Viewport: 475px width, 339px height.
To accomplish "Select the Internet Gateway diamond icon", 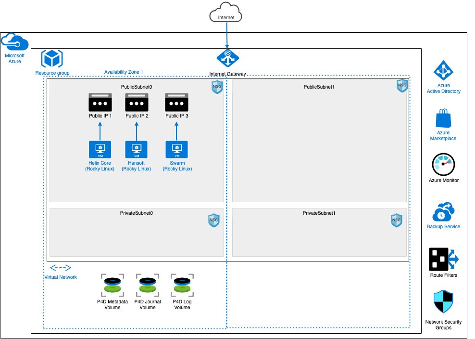I will click(x=228, y=58).
